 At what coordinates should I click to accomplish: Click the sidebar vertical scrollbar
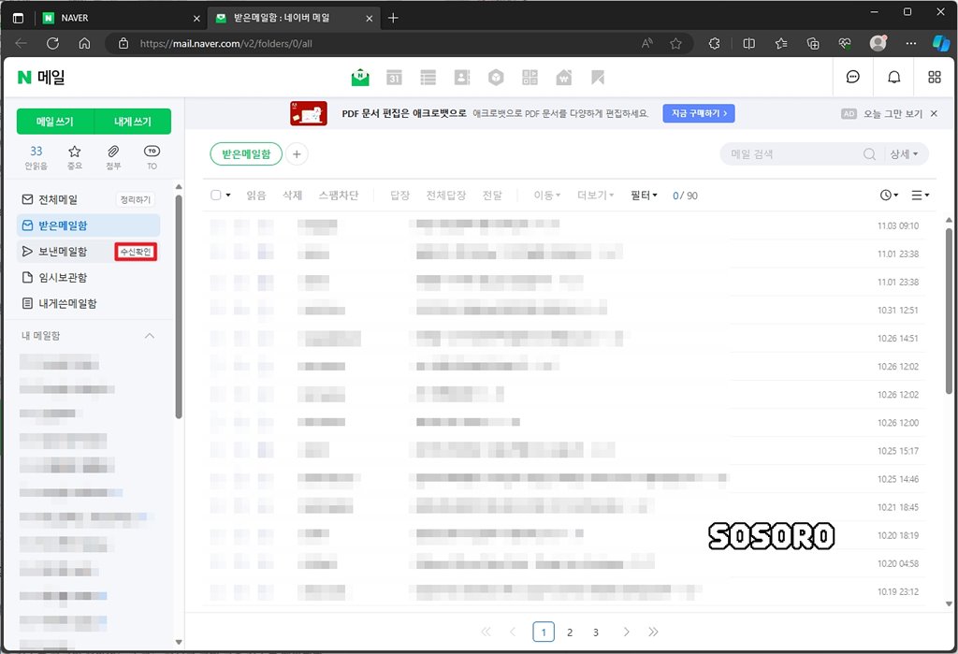(x=179, y=306)
